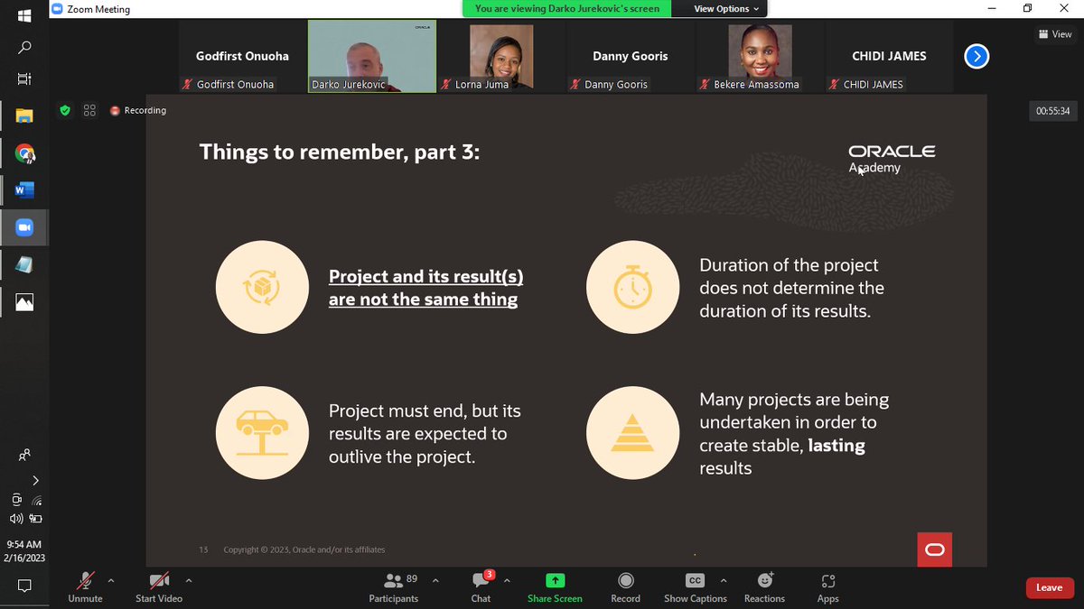
Task: Click 'You are viewing Darko Jurekovic's screen' banner
Action: (x=567, y=9)
